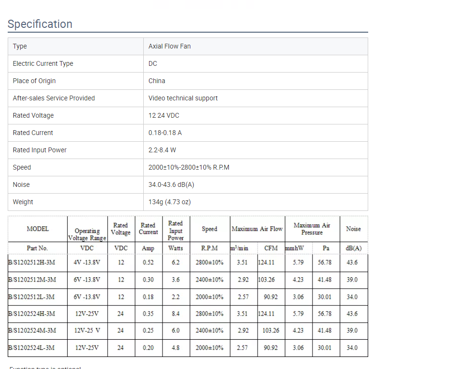The image size is (460, 369).
Task: Click the "DC" value for Electric Current Type
Action: [152, 63]
